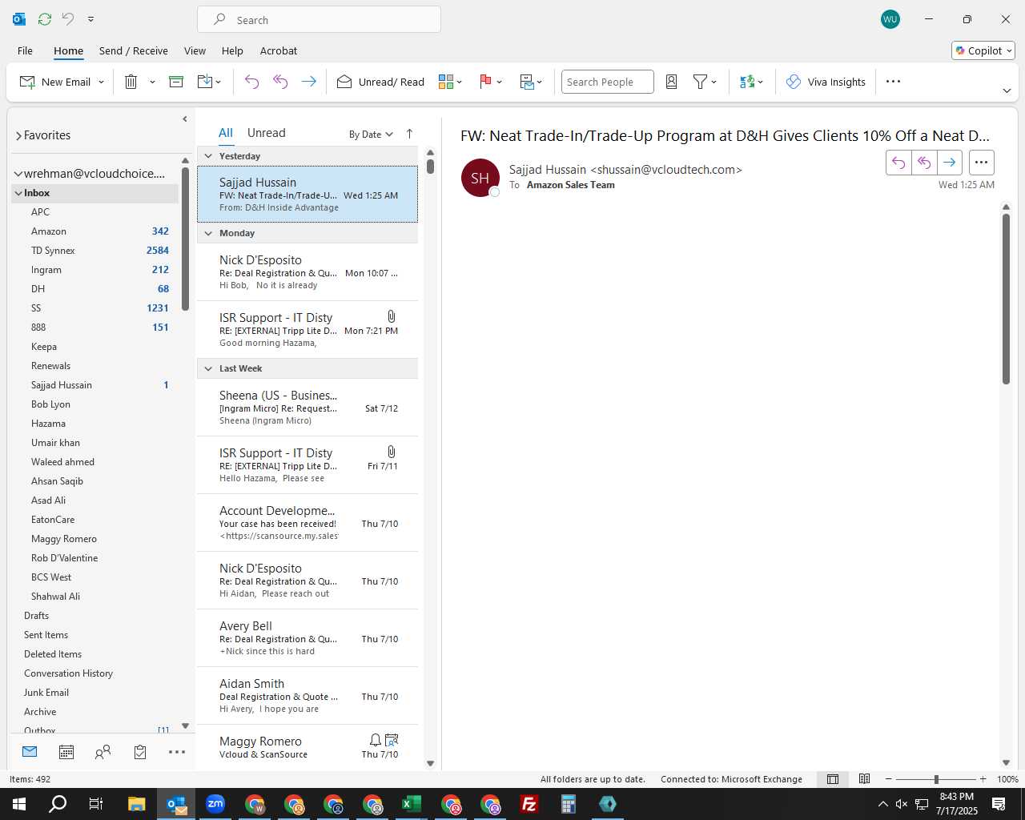Forward email using ribbon arrow
1025x820 pixels.
pyautogui.click(x=308, y=82)
